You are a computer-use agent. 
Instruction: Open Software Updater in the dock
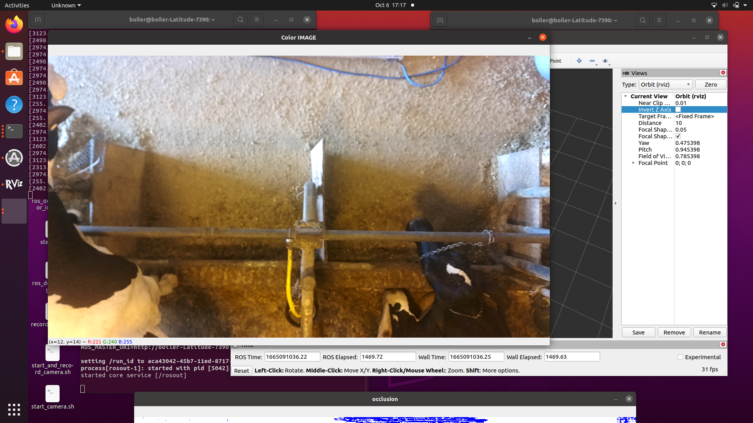(x=14, y=158)
